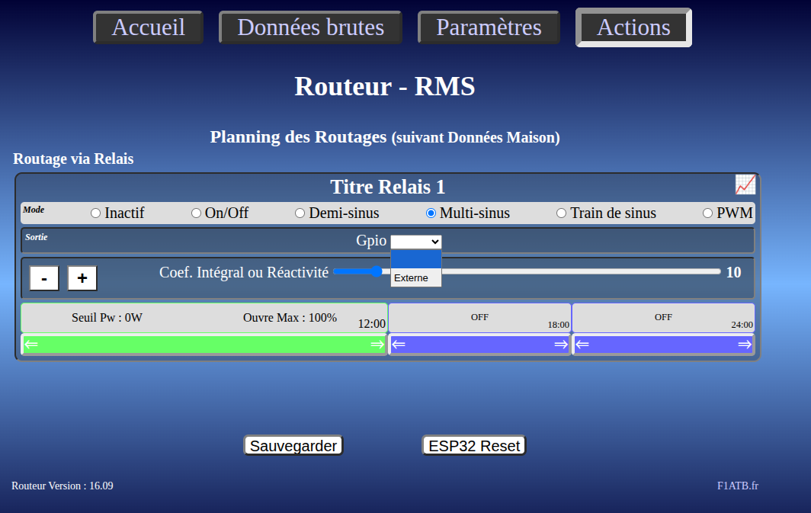Viewport: 811px width, 513px height.
Task: Go to Accueil page
Action: coord(149,27)
